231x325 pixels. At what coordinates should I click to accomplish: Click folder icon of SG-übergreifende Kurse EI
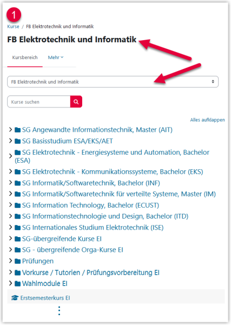point(17,239)
